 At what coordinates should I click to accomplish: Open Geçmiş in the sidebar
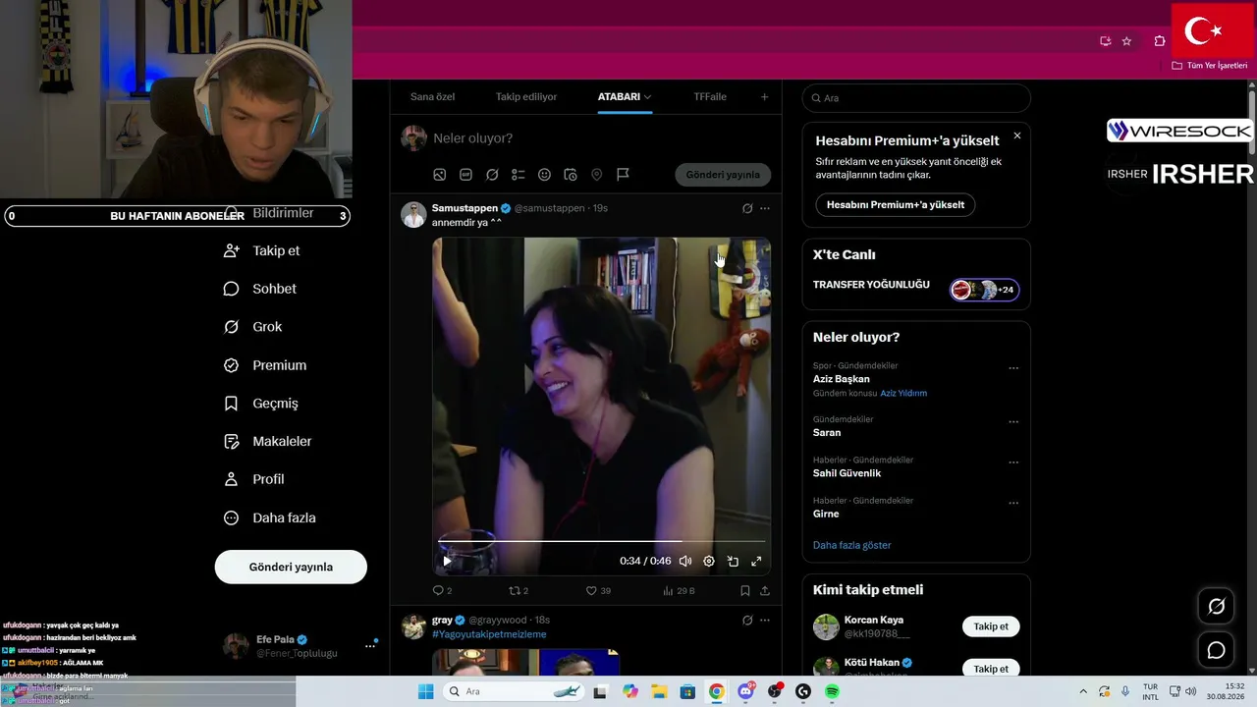pos(261,404)
